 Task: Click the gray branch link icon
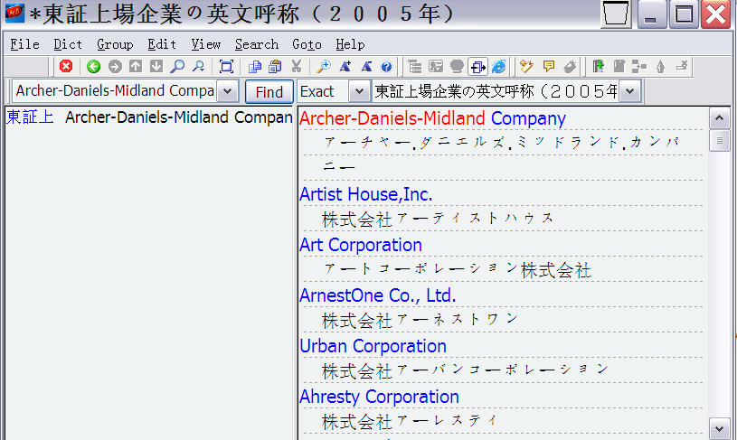tap(639, 66)
